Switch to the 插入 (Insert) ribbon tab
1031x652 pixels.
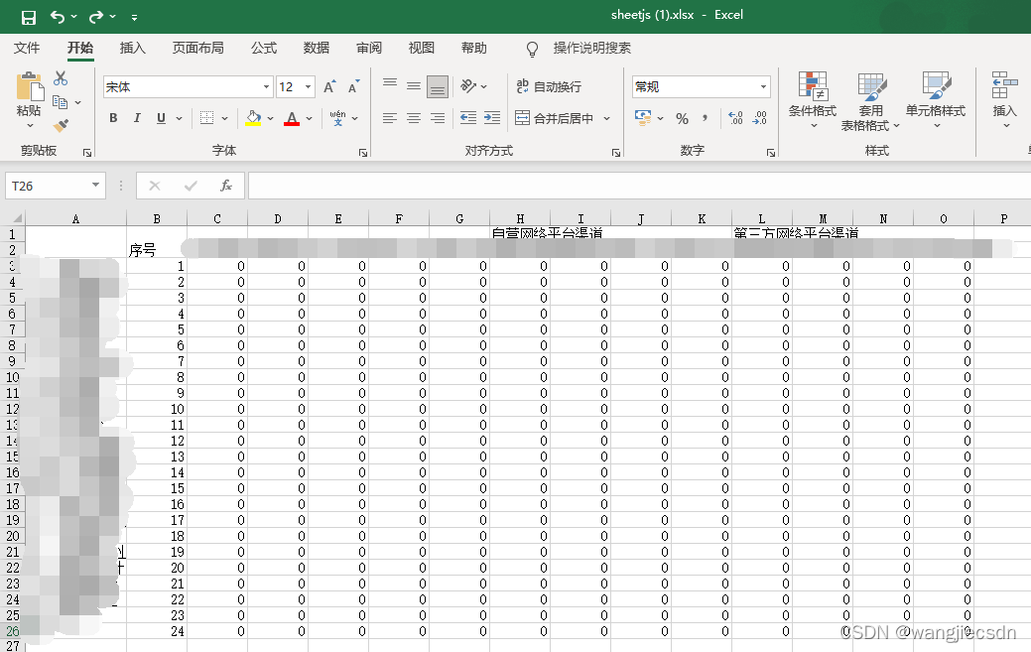point(132,48)
